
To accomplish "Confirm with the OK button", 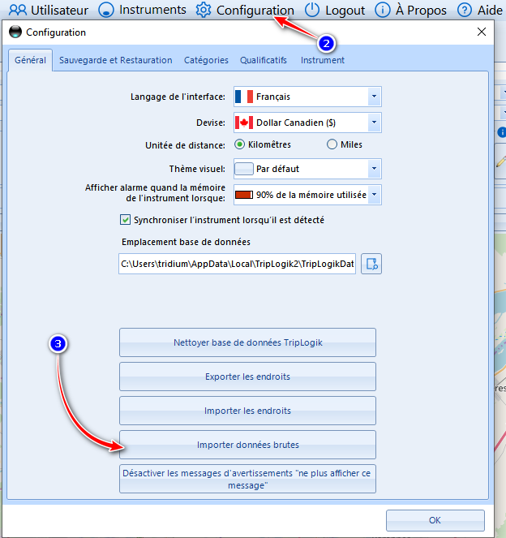I will click(435, 520).
